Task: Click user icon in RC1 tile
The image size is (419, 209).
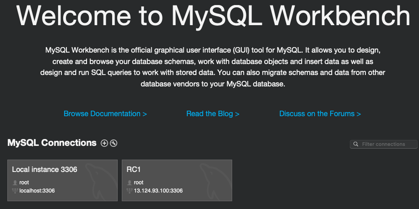Action: click(129, 183)
